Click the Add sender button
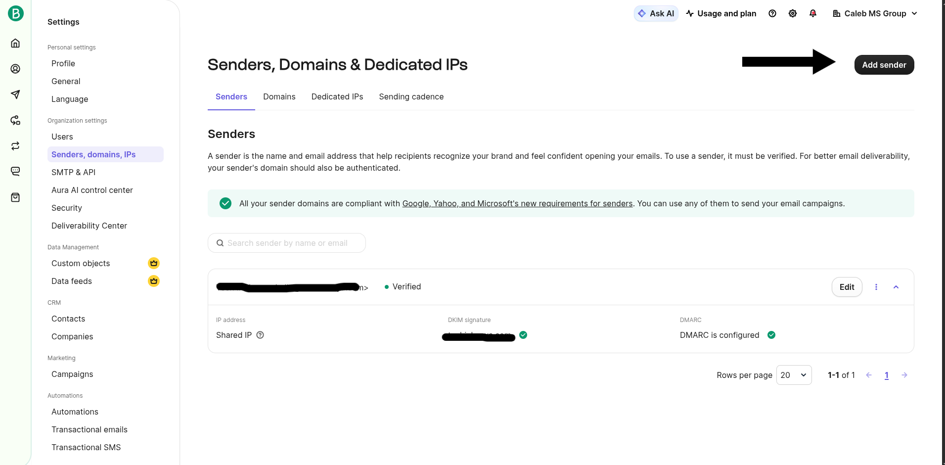The width and height of the screenshot is (945, 465). pos(884,65)
